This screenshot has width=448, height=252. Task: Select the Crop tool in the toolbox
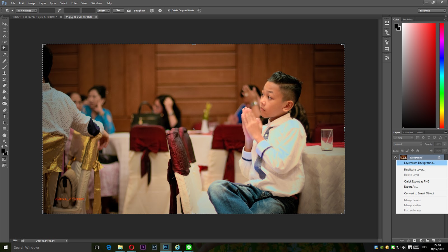click(4, 48)
